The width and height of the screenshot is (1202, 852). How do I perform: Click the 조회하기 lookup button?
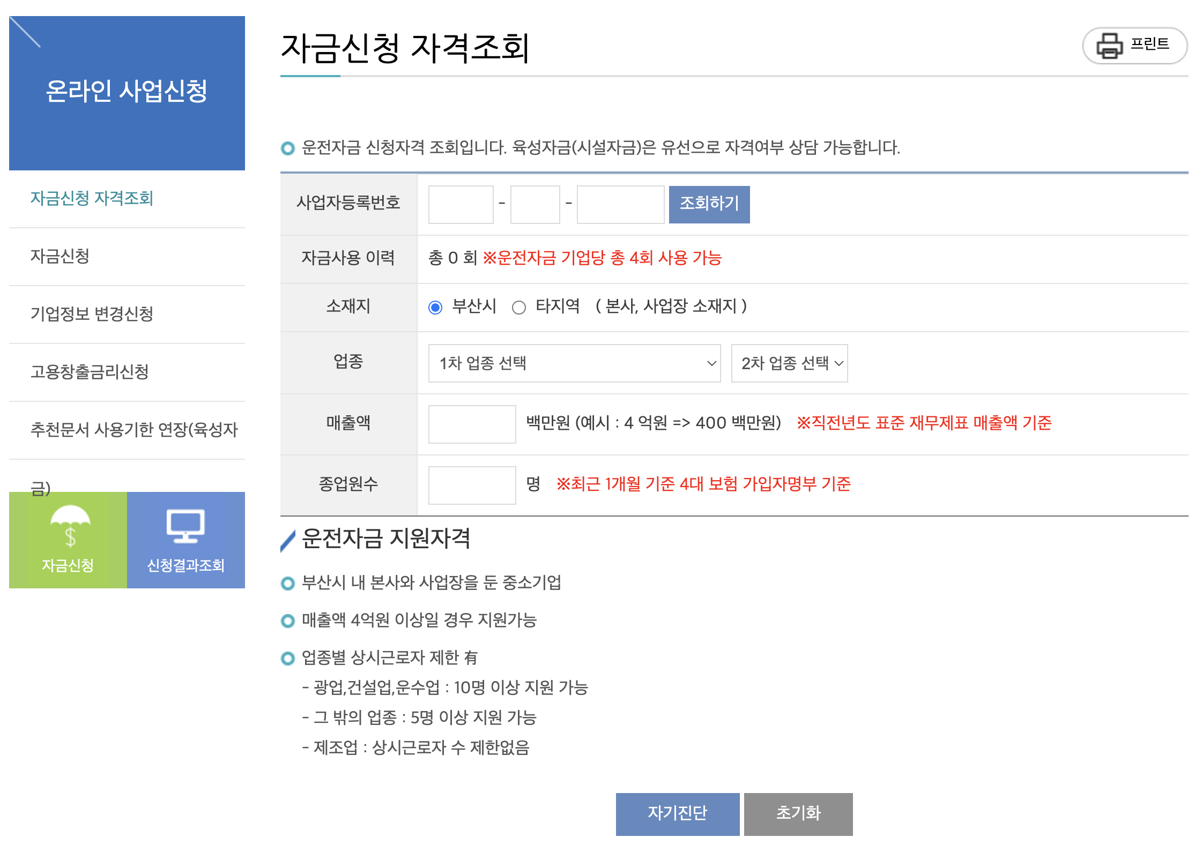coord(709,204)
